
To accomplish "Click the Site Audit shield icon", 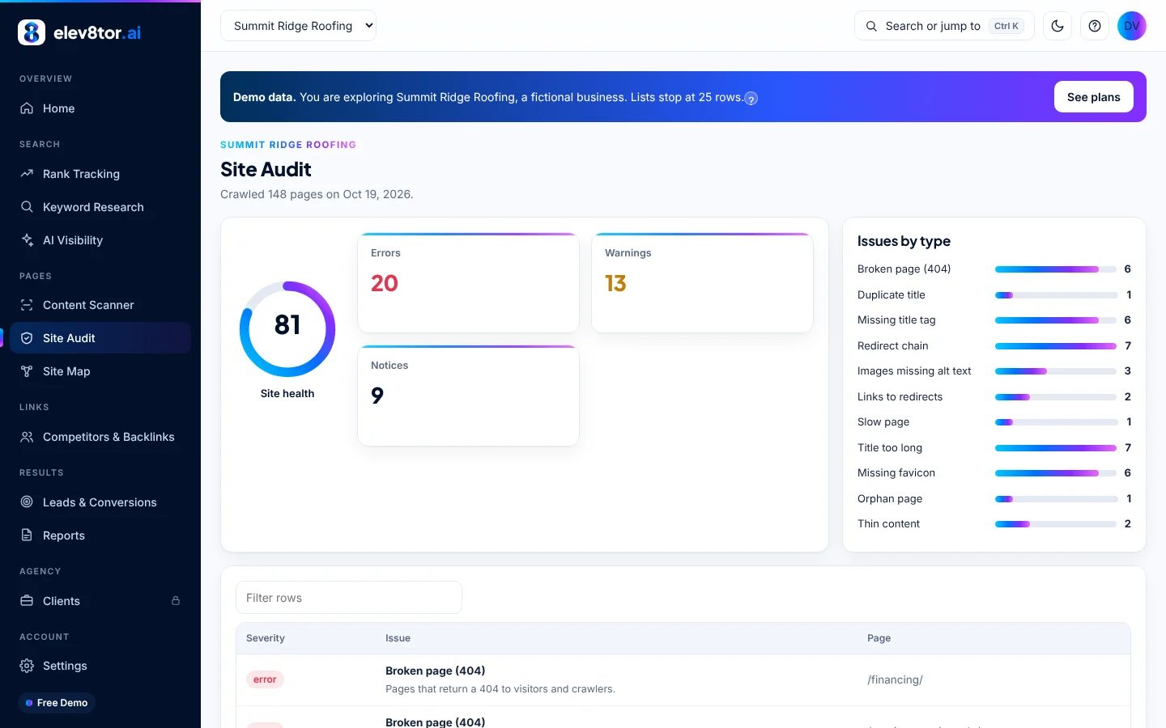I will tap(27, 338).
